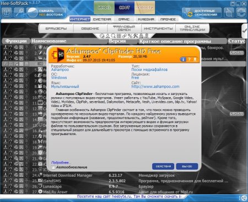Select the Система category tab

click(x=102, y=19)
